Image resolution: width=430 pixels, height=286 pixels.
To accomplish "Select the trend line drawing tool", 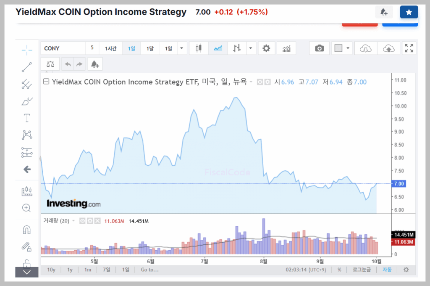I will pos(27,67).
